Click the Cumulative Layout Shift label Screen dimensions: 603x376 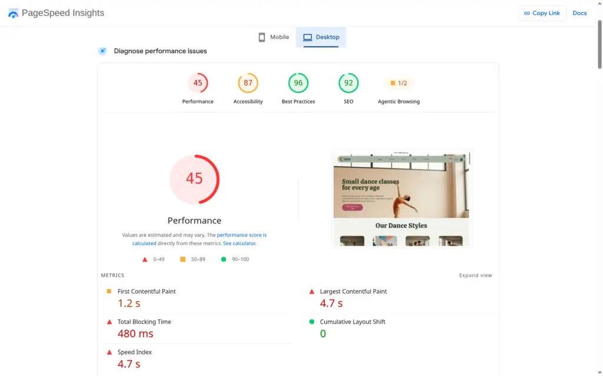click(x=353, y=322)
